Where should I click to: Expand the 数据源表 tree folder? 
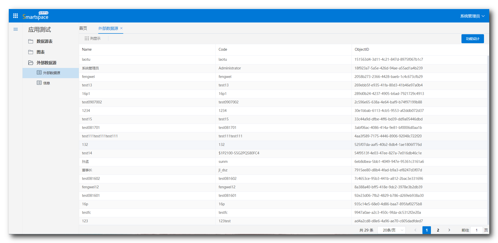click(x=45, y=41)
